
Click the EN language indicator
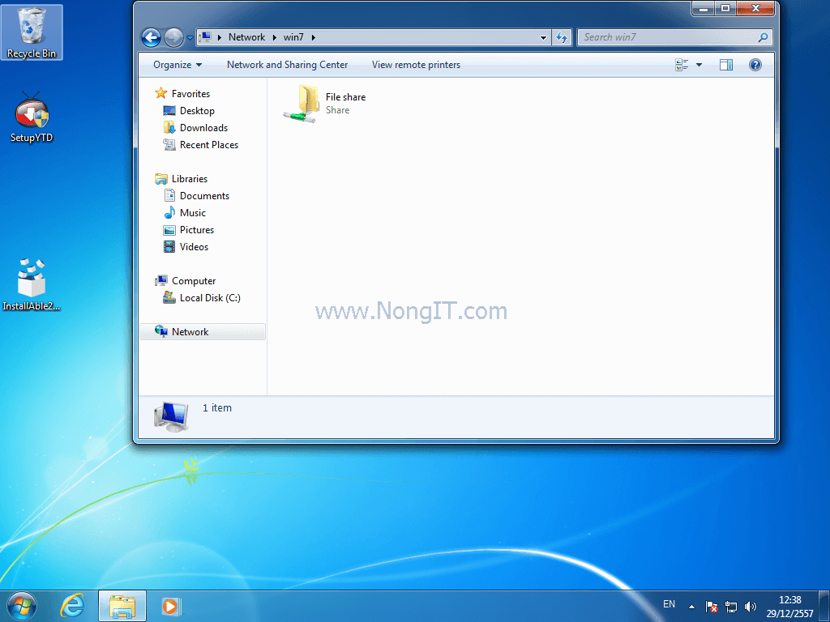[669, 604]
